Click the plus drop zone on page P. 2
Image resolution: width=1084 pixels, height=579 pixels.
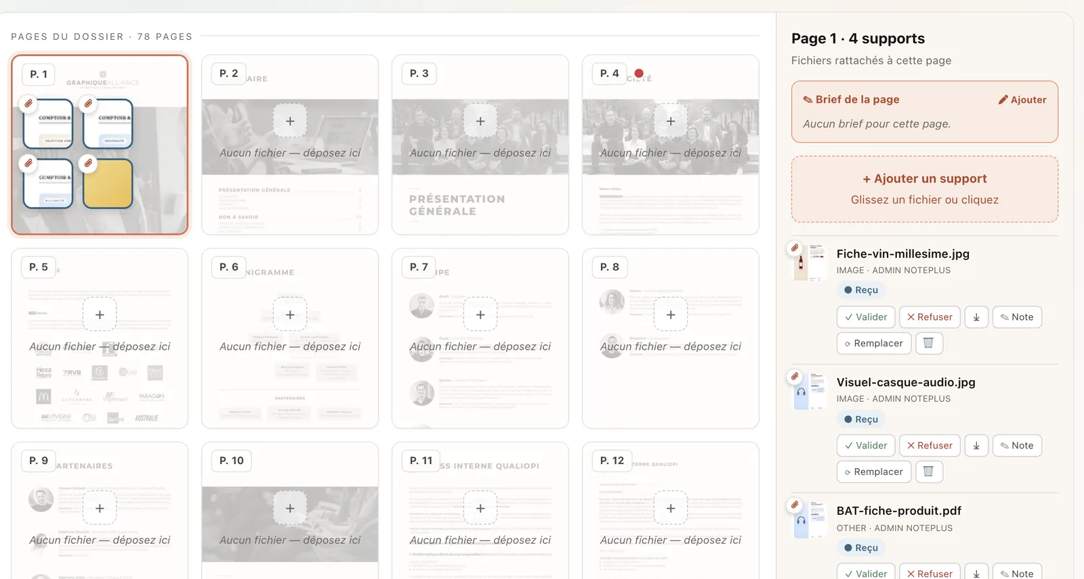click(290, 121)
